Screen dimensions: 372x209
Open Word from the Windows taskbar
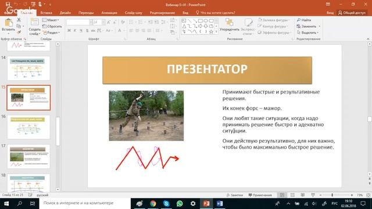(x=220, y=204)
